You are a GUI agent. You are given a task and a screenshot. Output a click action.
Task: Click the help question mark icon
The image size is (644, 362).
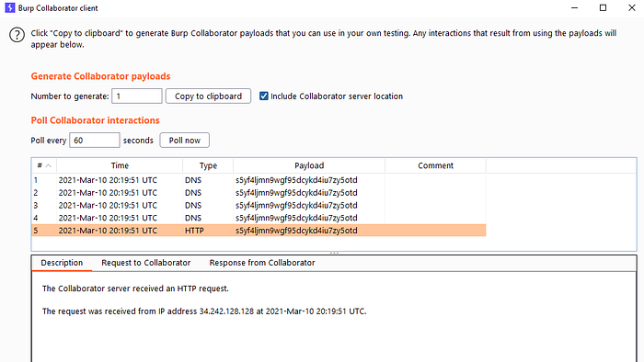[x=17, y=35]
